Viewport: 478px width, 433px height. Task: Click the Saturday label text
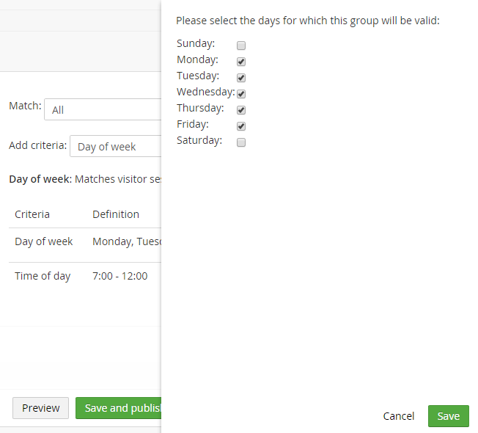pyautogui.click(x=199, y=140)
